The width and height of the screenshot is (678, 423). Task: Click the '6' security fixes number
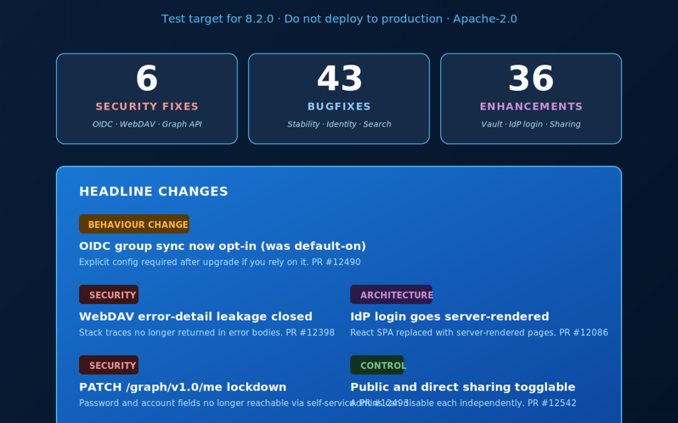coord(146,78)
